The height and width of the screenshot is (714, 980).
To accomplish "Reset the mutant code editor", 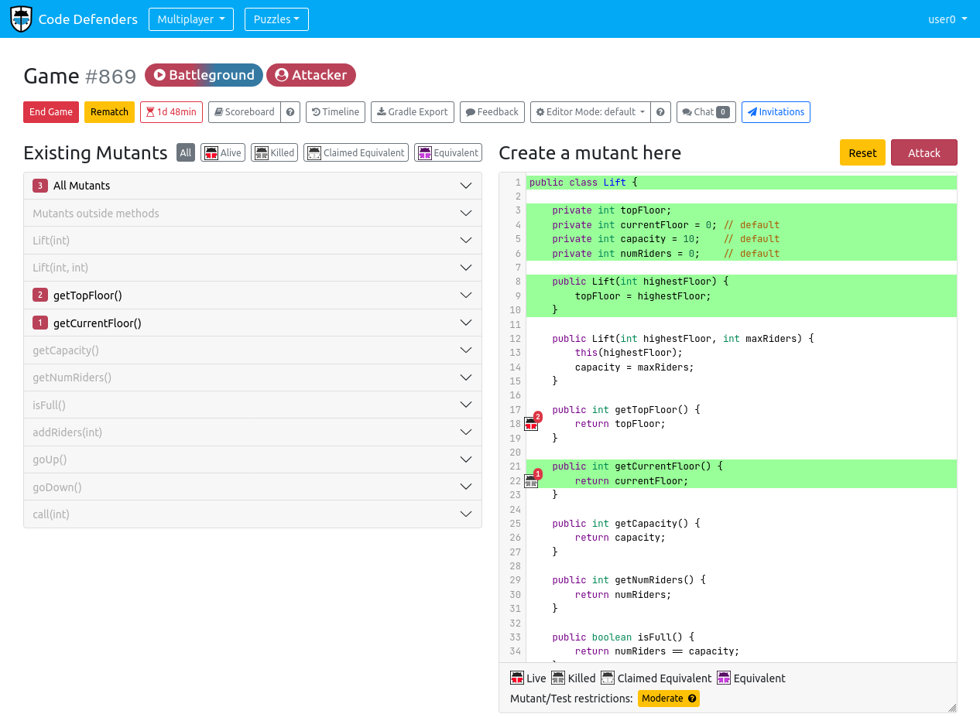I will [862, 153].
